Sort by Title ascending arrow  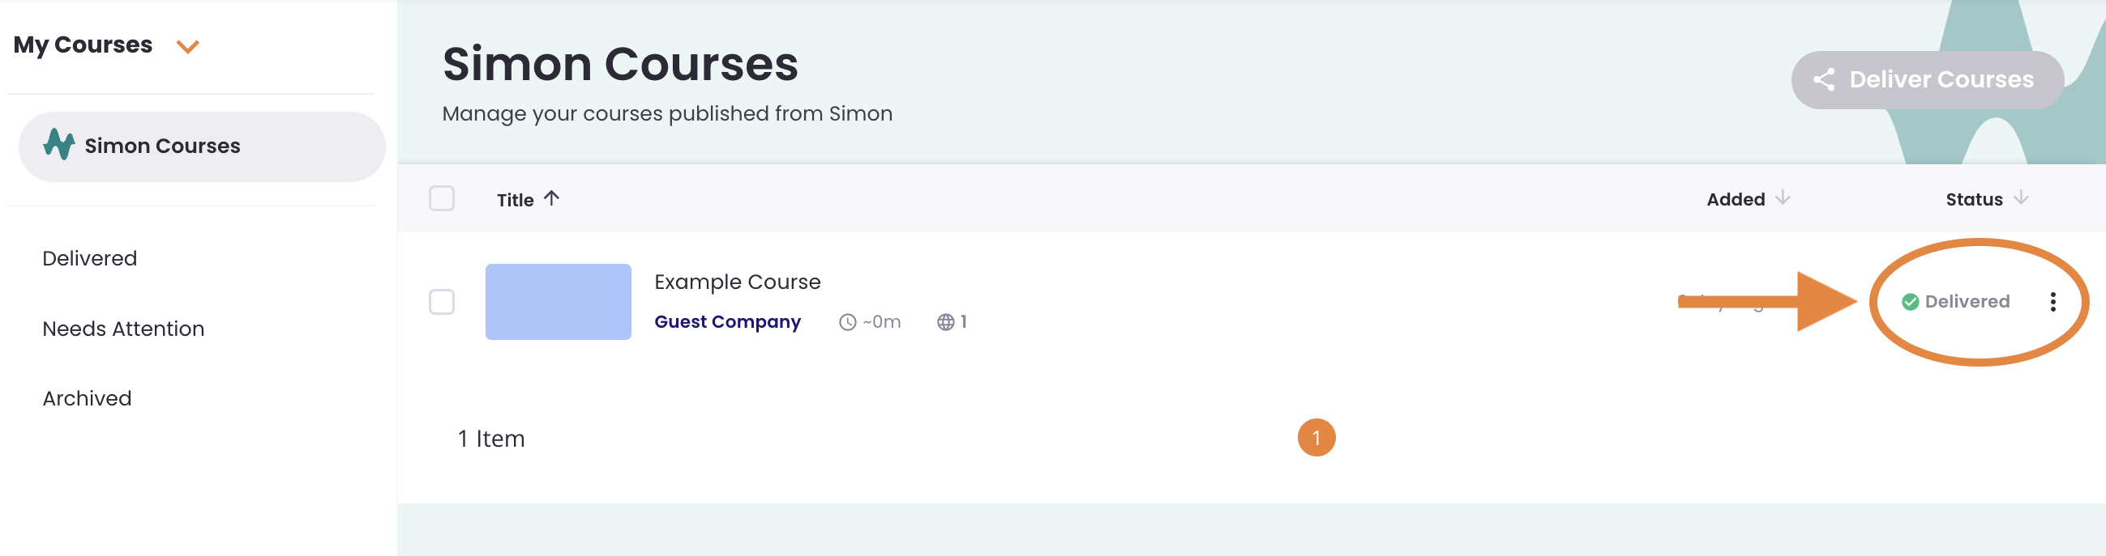point(552,198)
